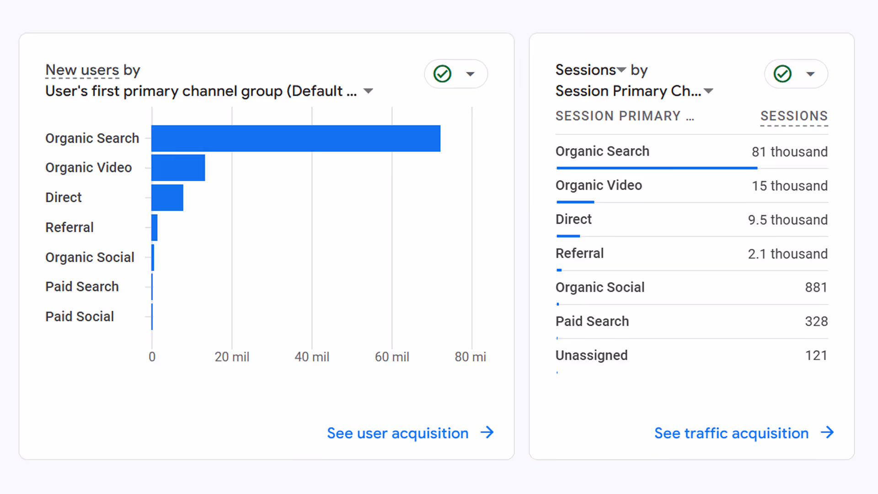Click the blue progress bar under Organic Video
The height and width of the screenshot is (494, 878).
(x=575, y=202)
